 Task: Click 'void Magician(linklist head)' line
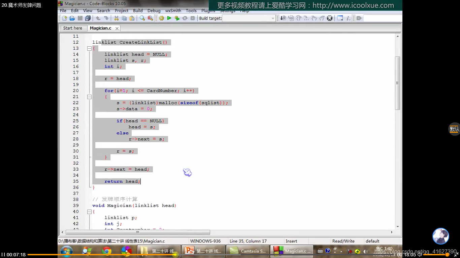click(x=134, y=206)
